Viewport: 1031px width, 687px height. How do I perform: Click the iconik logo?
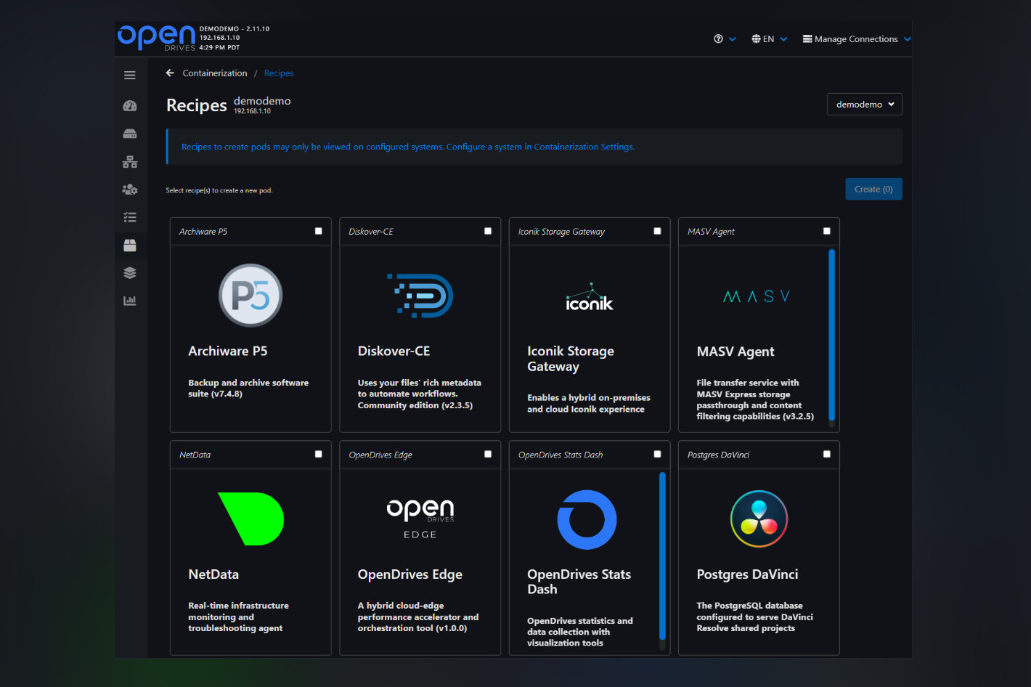tap(590, 297)
